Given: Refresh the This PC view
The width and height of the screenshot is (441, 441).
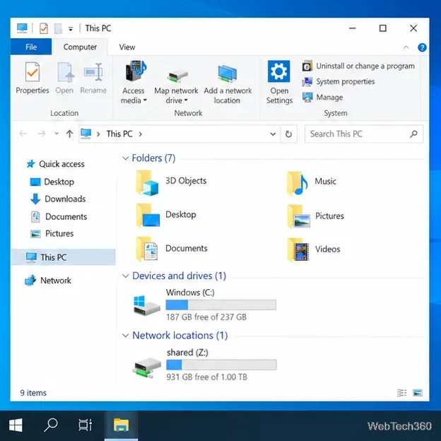Looking at the screenshot, I should click(288, 134).
